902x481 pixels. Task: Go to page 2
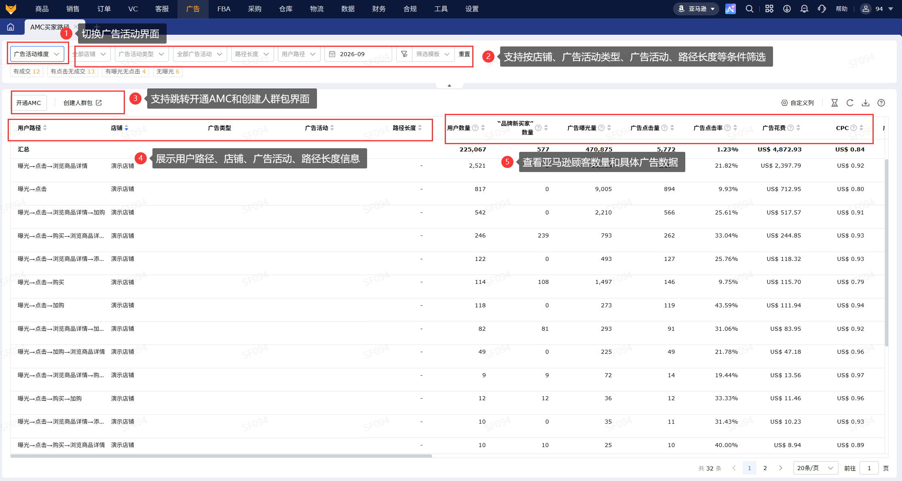pos(765,468)
